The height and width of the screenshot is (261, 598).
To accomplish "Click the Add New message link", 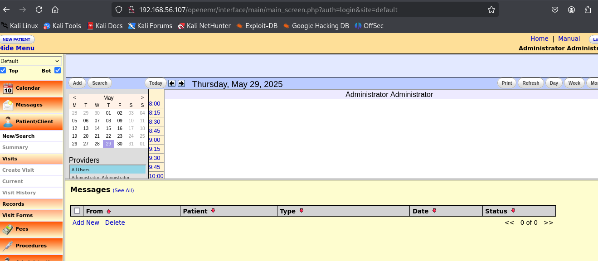I will 86,222.
